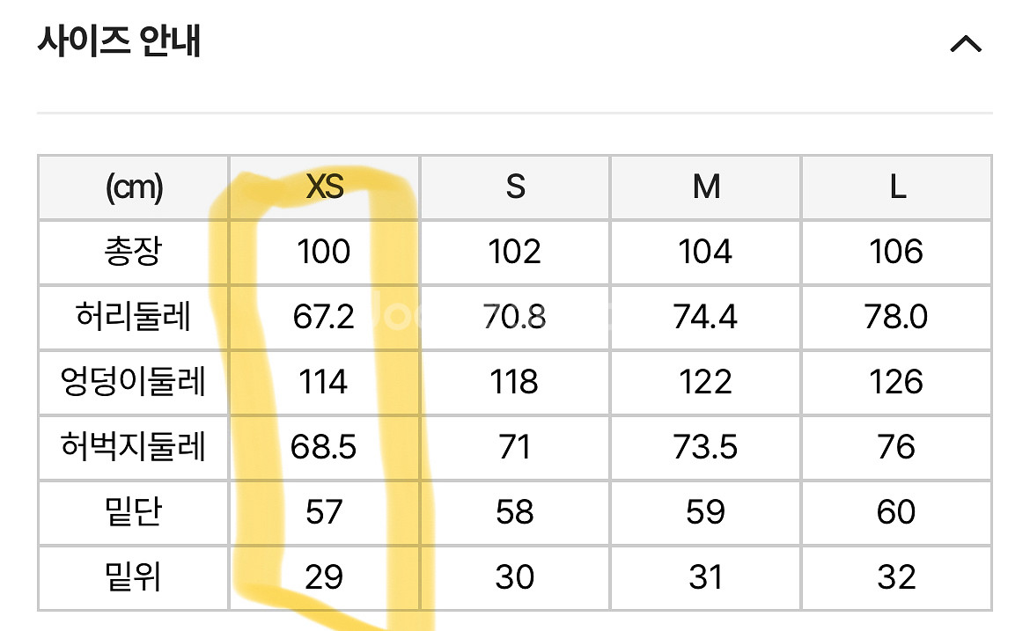Click the 허벅지둘레 row label
This screenshot has width=1030, height=631.
pyautogui.click(x=133, y=447)
